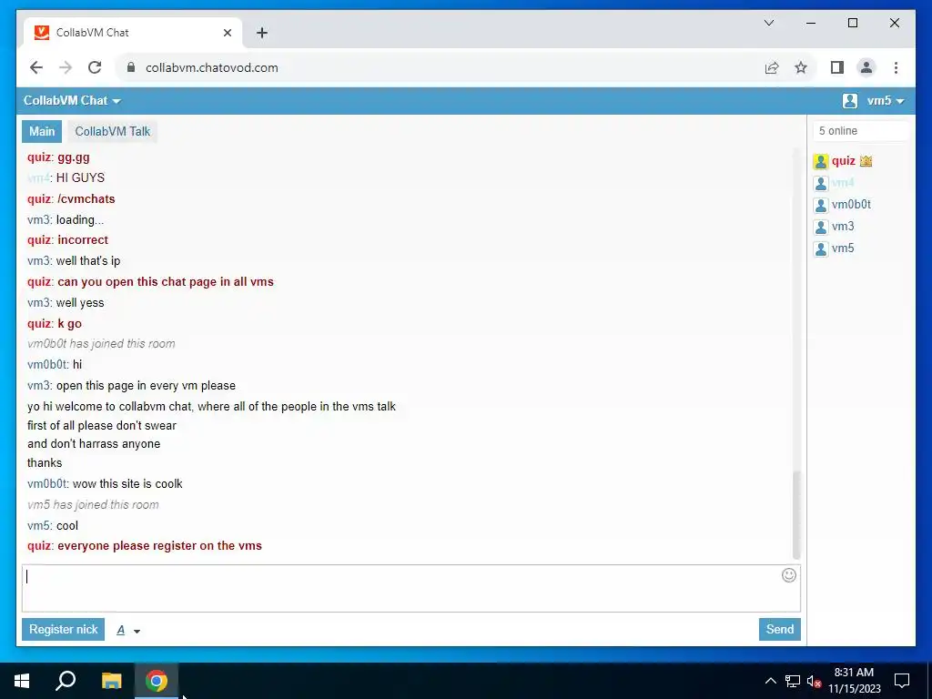
Task: Share this page from address bar
Action: (x=772, y=67)
